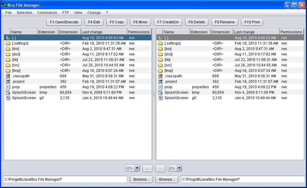
Task: Select the [dist] folder icon in left panel
Action: click(x=8, y=54)
